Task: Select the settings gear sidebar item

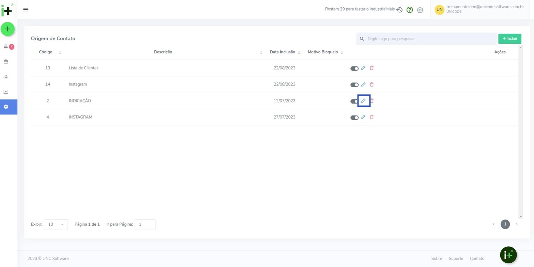Action: (x=6, y=107)
